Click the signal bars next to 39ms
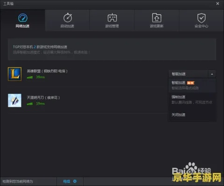The image size is (224, 186). (30, 77)
